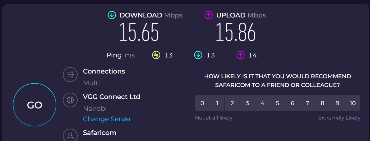Select rating 8 on the recommendation scale
Viewport: 370px width, 141px height.
[x=323, y=103]
